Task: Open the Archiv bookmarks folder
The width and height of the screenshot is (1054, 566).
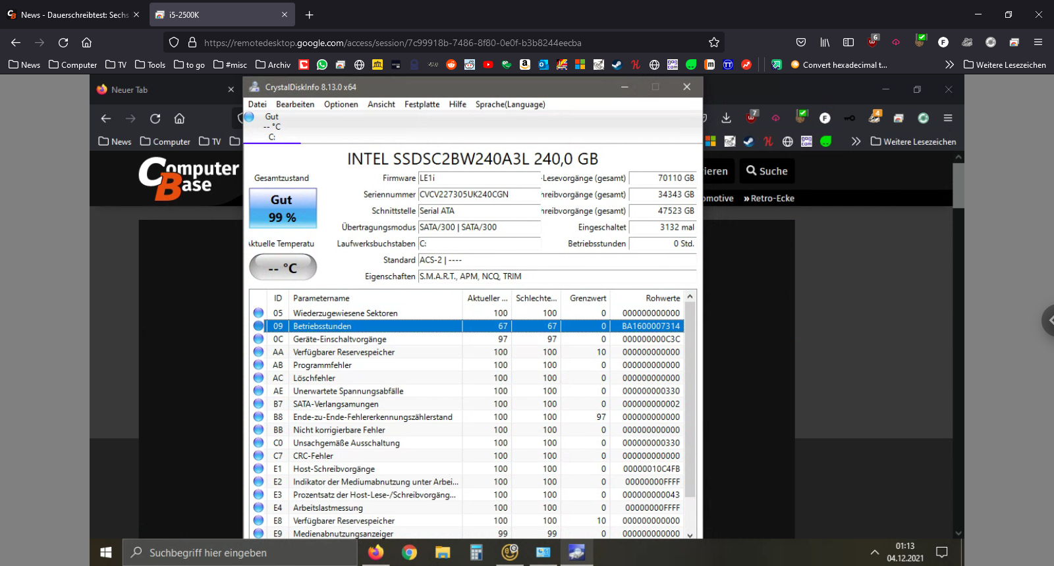Action: 273,64
